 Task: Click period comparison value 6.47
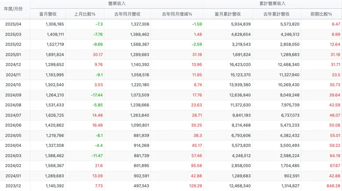tap(336, 24)
